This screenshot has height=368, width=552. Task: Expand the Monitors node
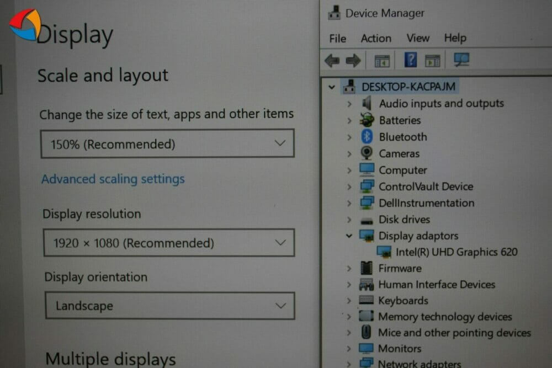point(349,349)
